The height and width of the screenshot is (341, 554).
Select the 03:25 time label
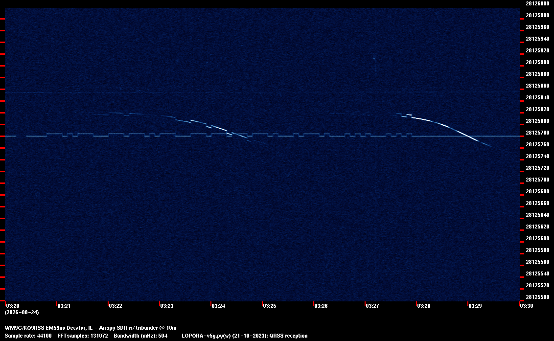coord(270,306)
